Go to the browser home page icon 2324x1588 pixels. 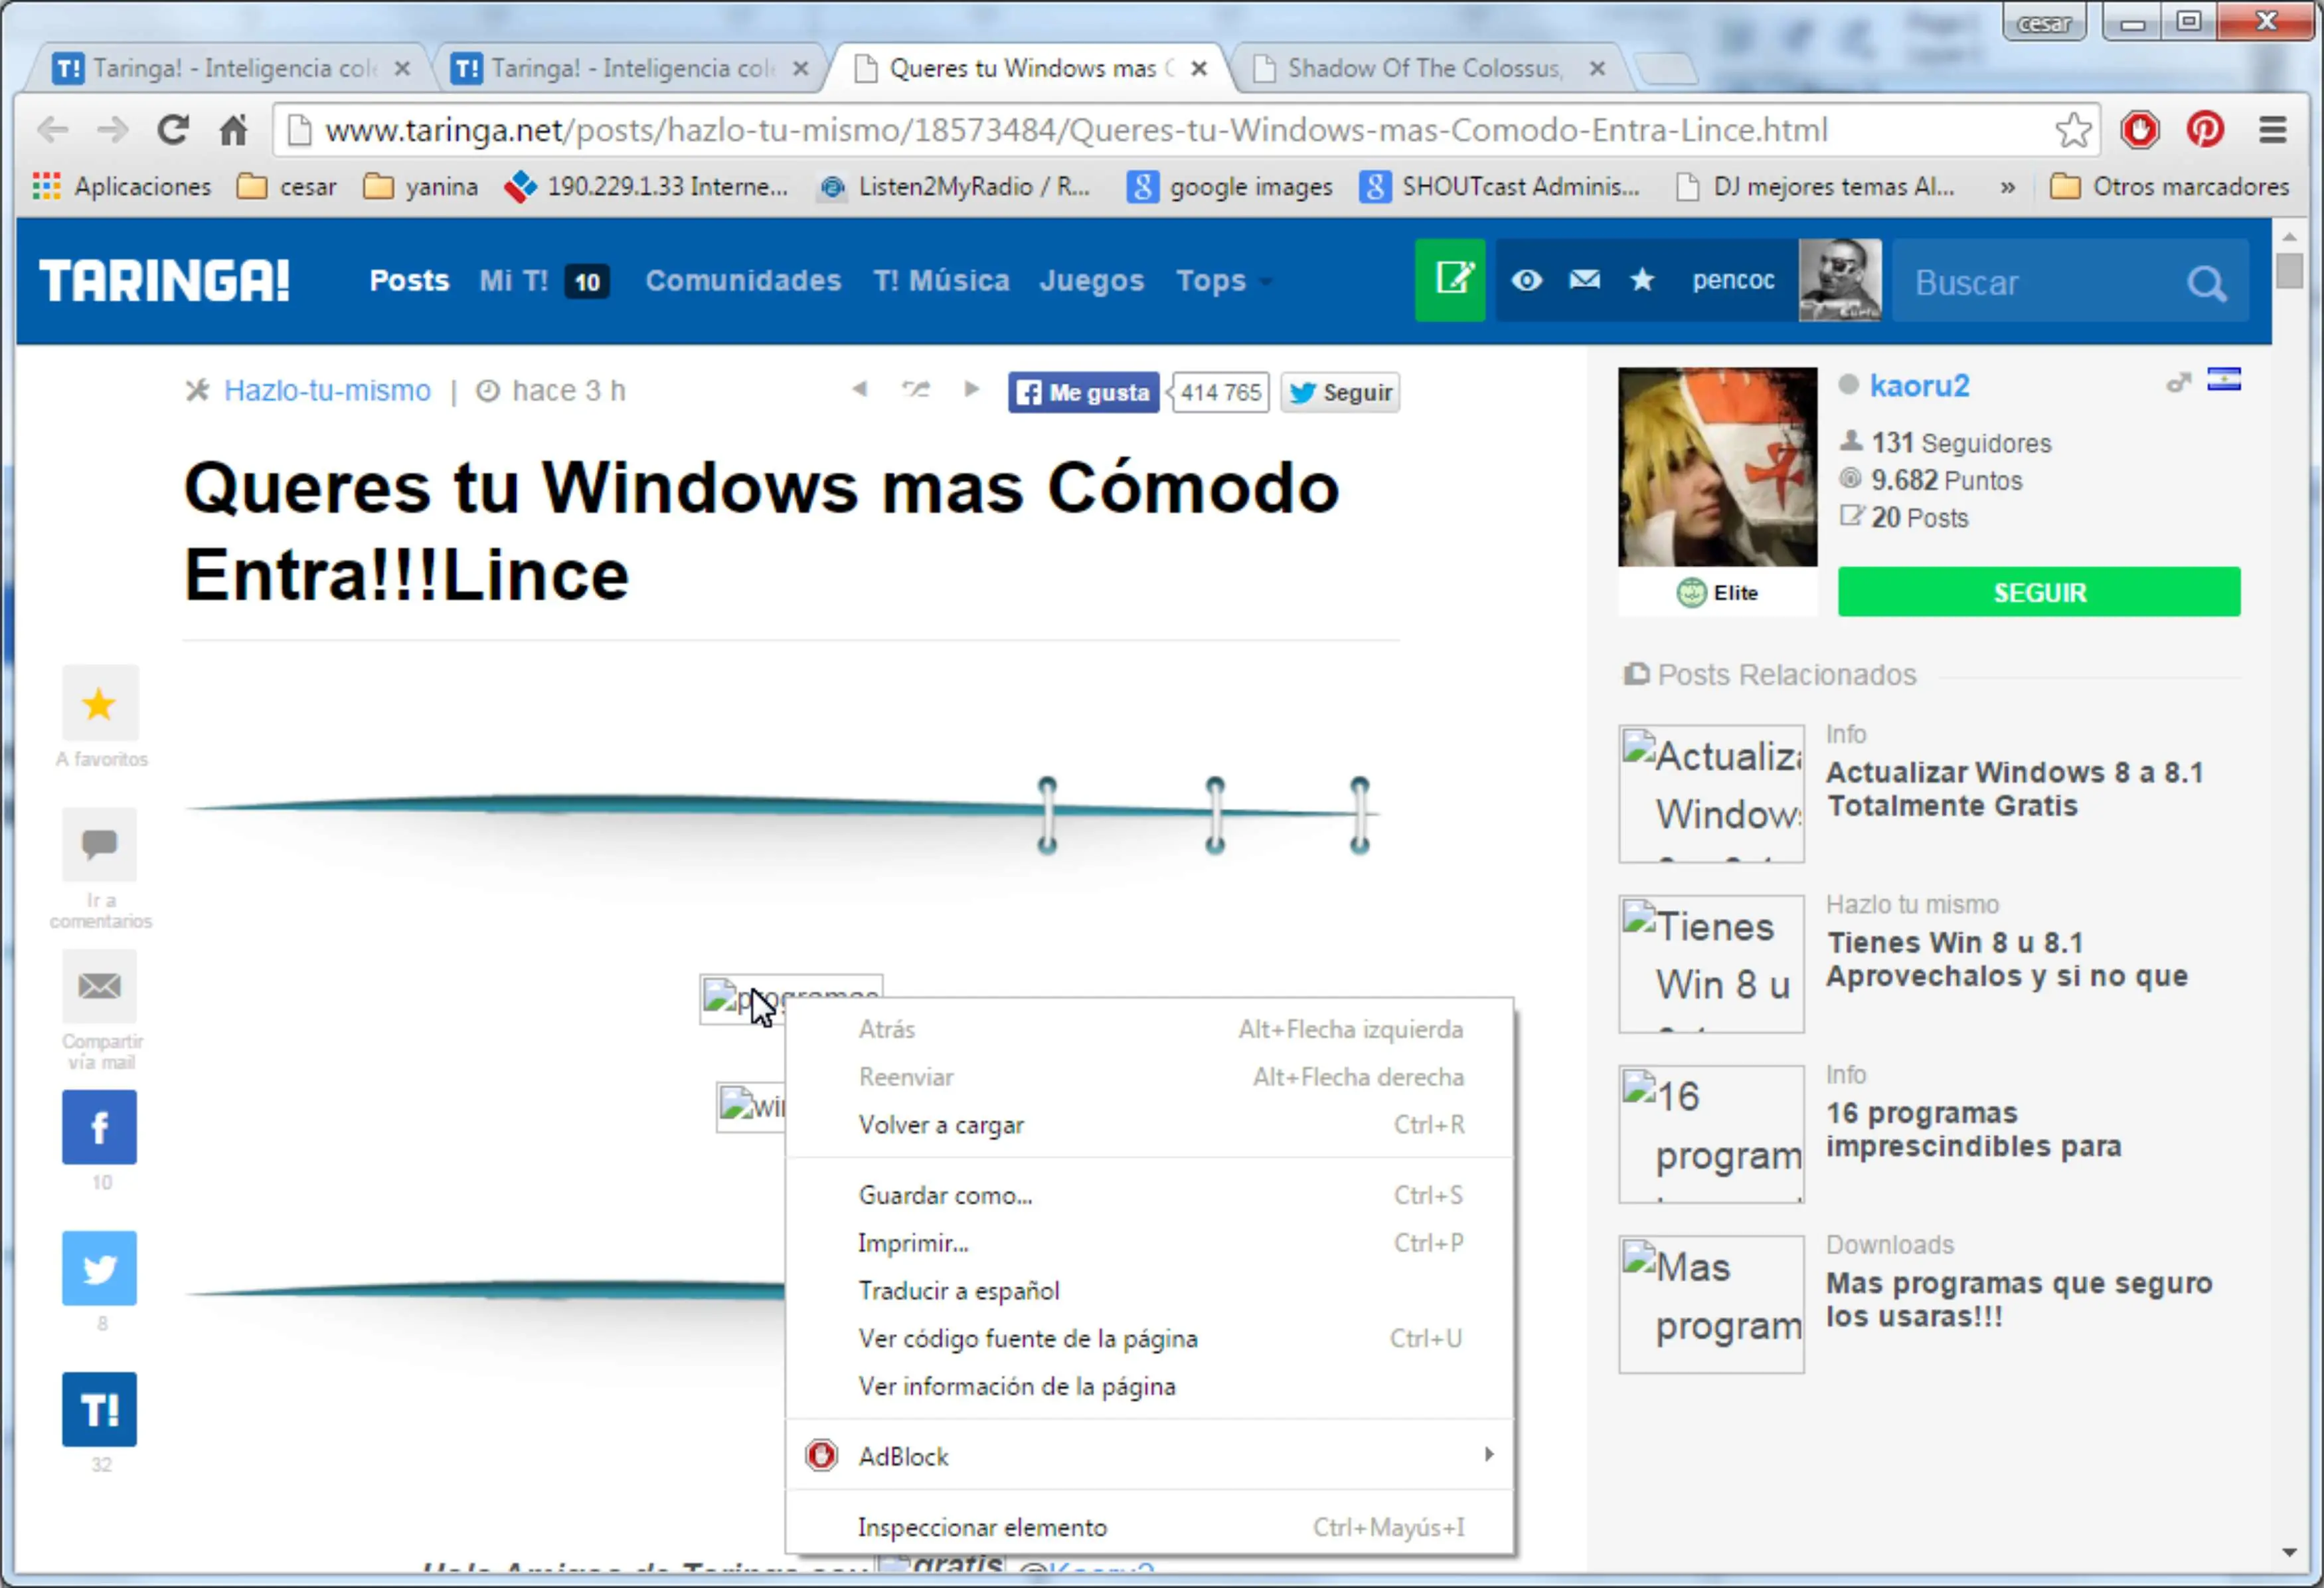233,130
